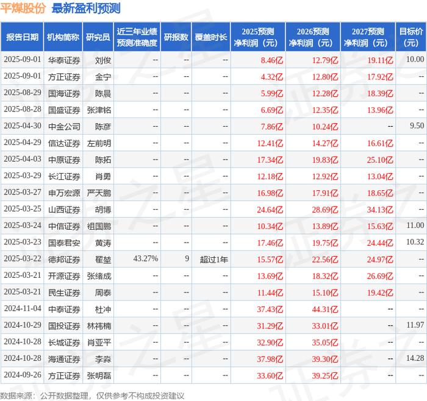Select the 国投证券 institution cell

point(64,326)
